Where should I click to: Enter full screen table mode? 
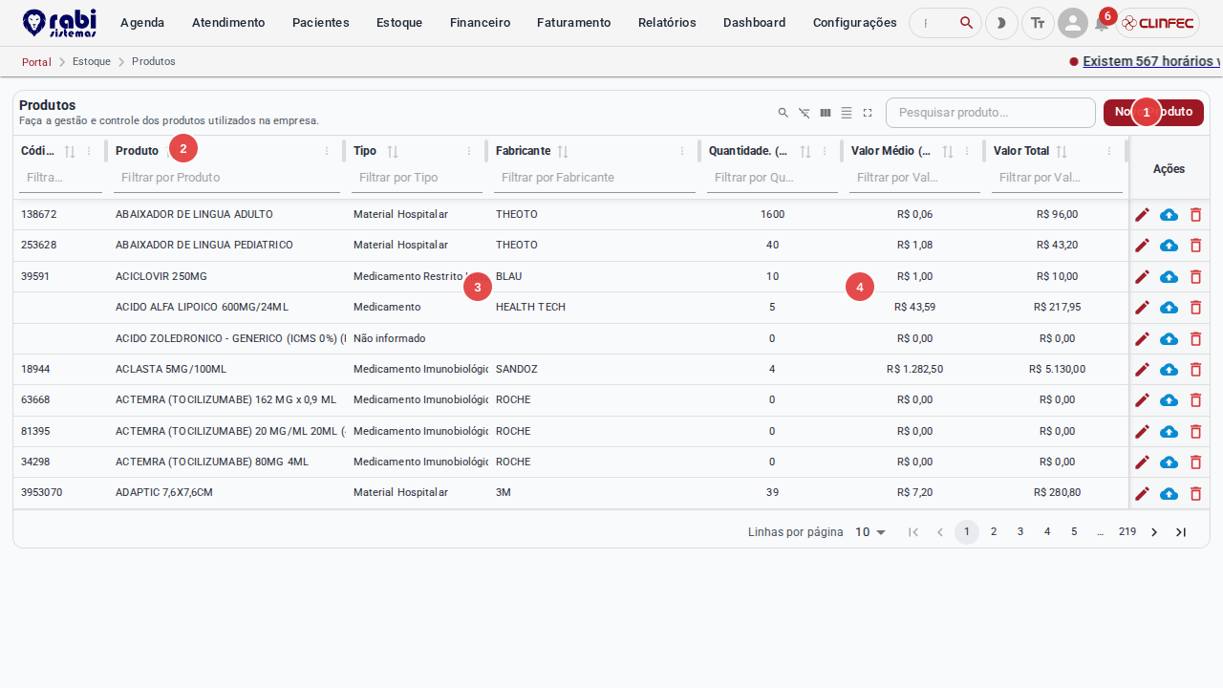point(868,113)
